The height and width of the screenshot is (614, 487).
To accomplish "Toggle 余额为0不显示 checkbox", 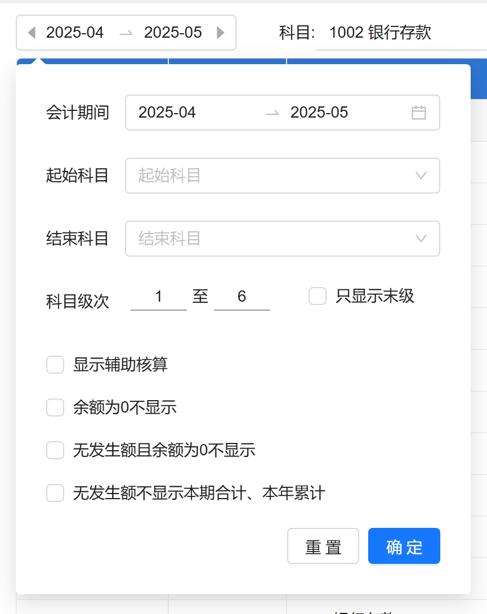I will 55,407.
